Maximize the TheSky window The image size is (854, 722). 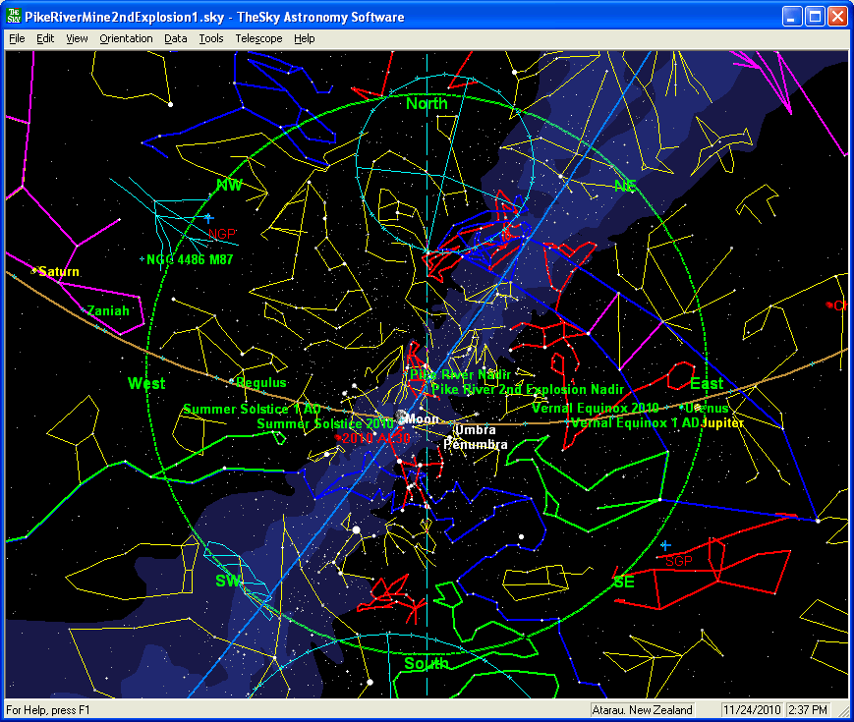pyautogui.click(x=815, y=17)
